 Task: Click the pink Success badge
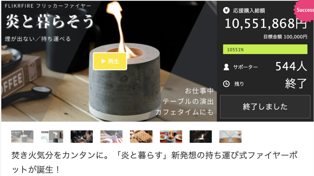(304, 10)
